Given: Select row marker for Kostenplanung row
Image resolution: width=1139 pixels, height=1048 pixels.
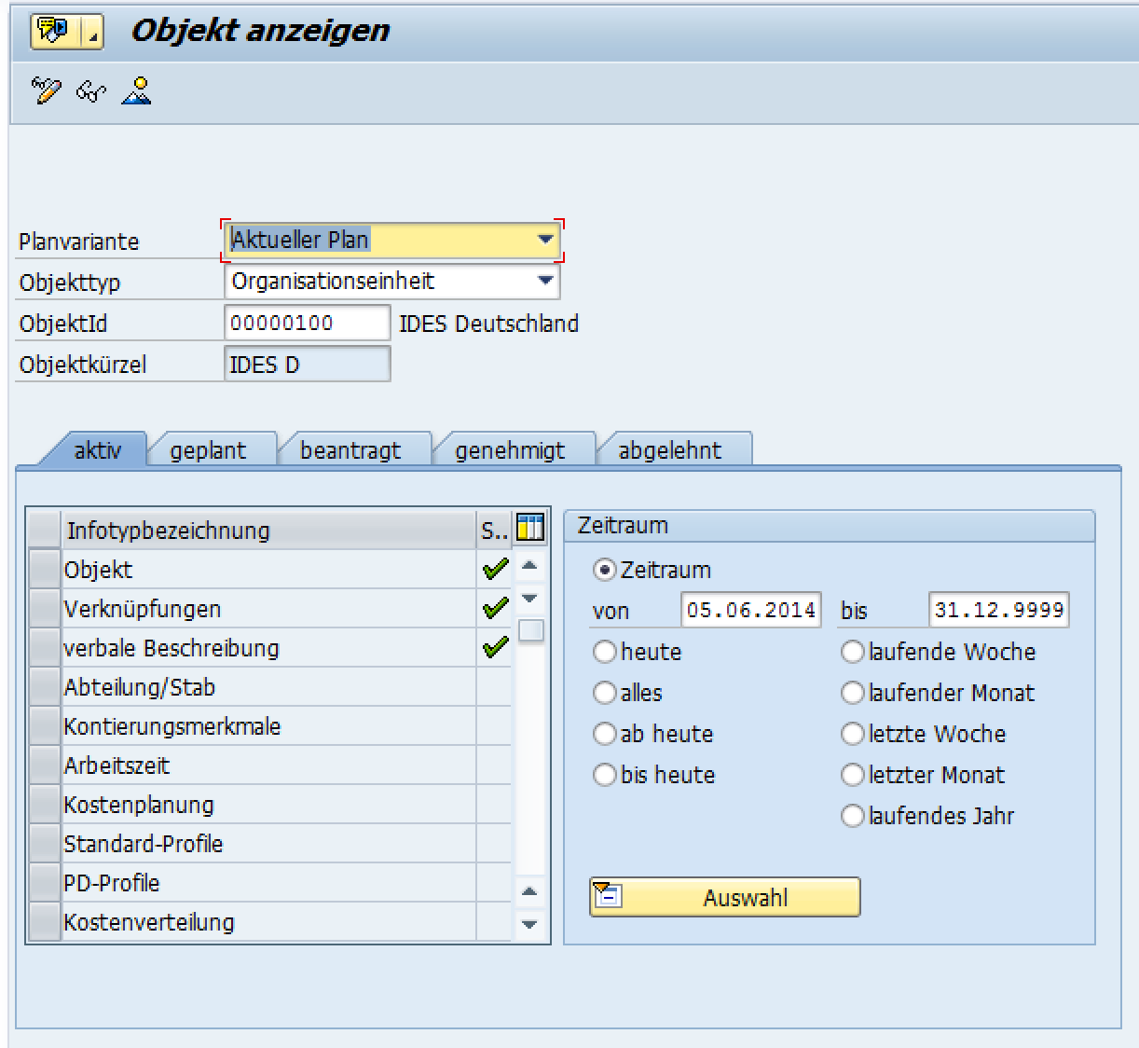Looking at the screenshot, I should [44, 804].
